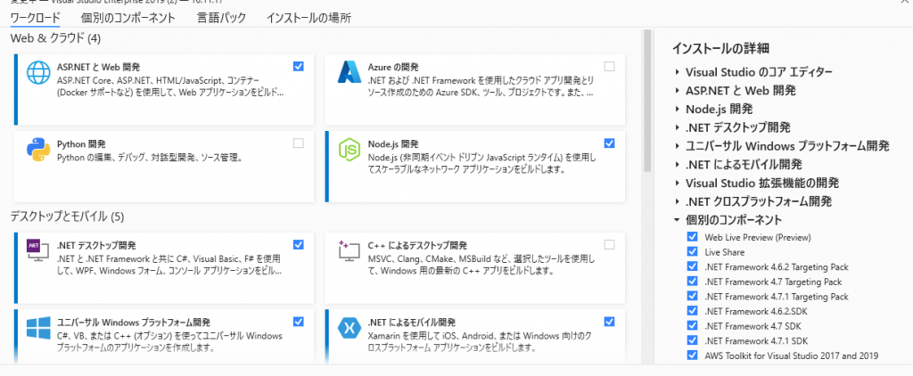Screen dimensions: 913x376
Task: Click the インストールの詳細 heading
Action: click(x=722, y=48)
